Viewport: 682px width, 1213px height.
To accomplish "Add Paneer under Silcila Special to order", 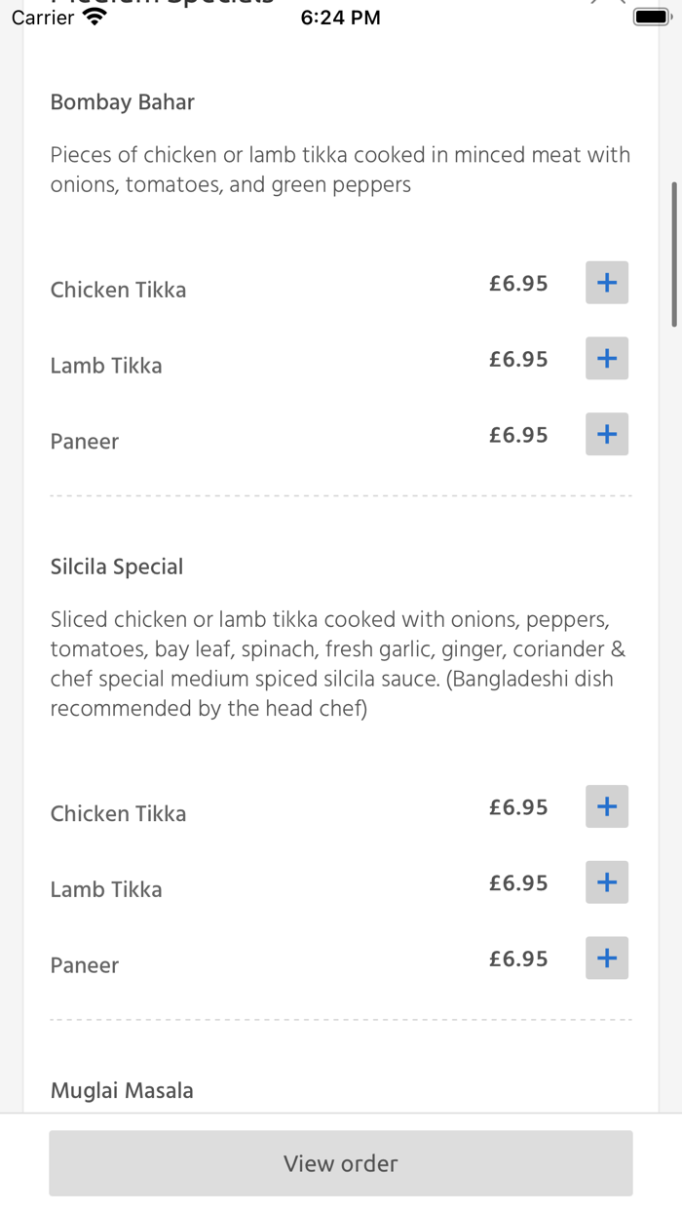I will tap(606, 958).
